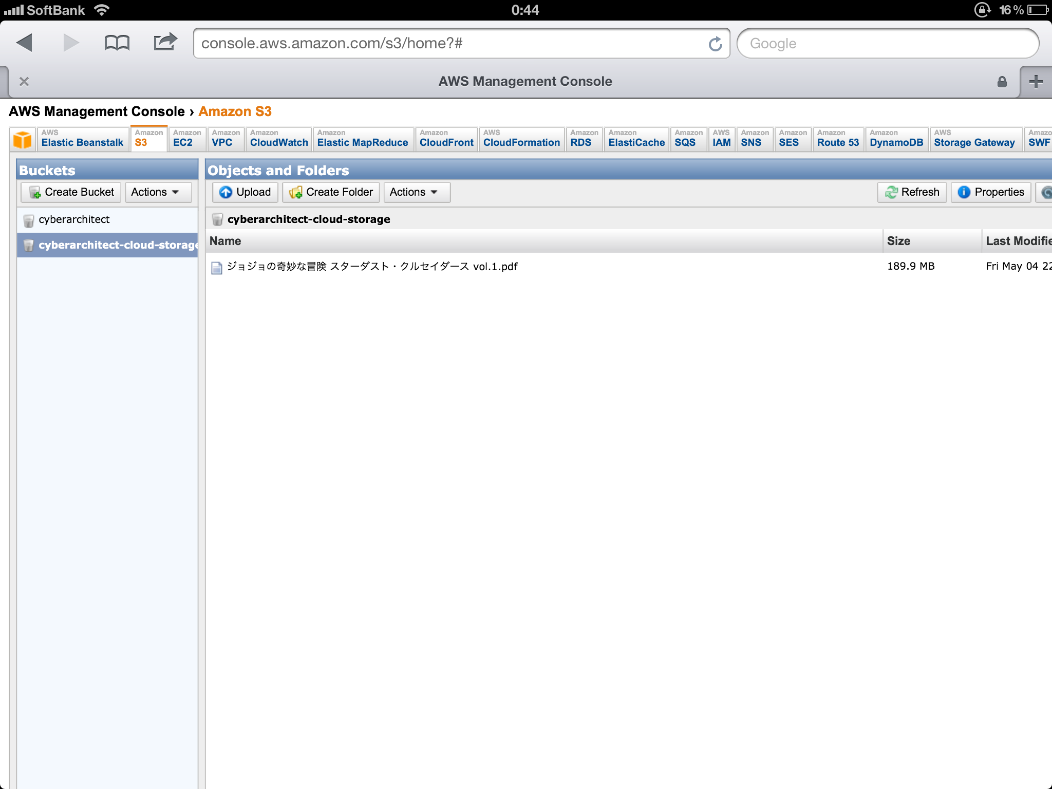Select the cyberarchitect-cloud-storage bucket
This screenshot has width=1052, height=789.
(x=107, y=245)
